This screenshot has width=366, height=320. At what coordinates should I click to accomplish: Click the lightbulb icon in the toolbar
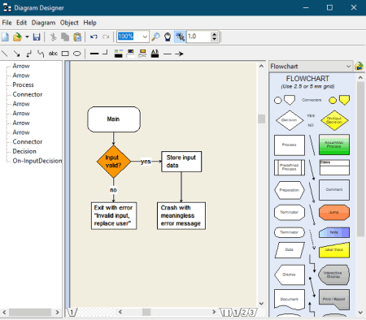pyautogui.click(x=168, y=37)
